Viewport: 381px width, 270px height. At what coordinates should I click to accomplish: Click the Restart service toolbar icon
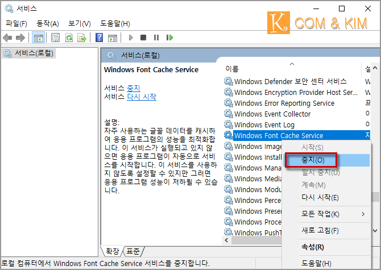pos(169,38)
